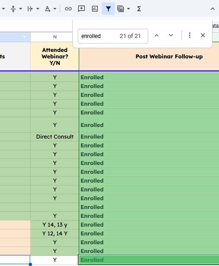Click the insert chart icon
The image size is (219, 266).
95,9
